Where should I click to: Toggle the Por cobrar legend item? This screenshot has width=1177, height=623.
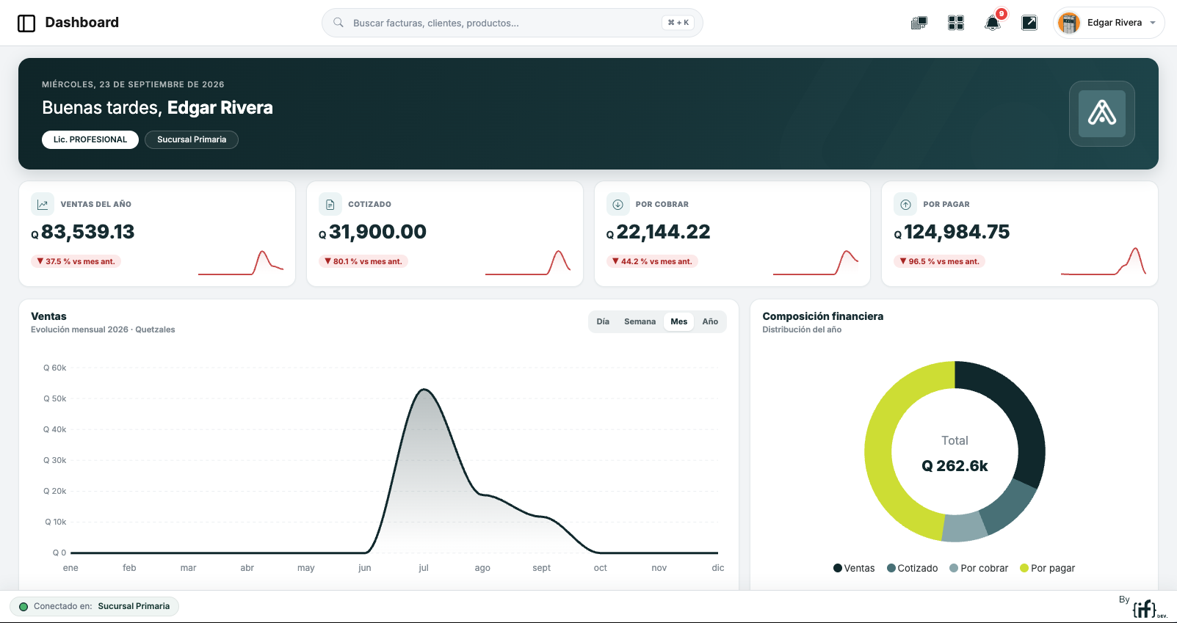point(979,568)
